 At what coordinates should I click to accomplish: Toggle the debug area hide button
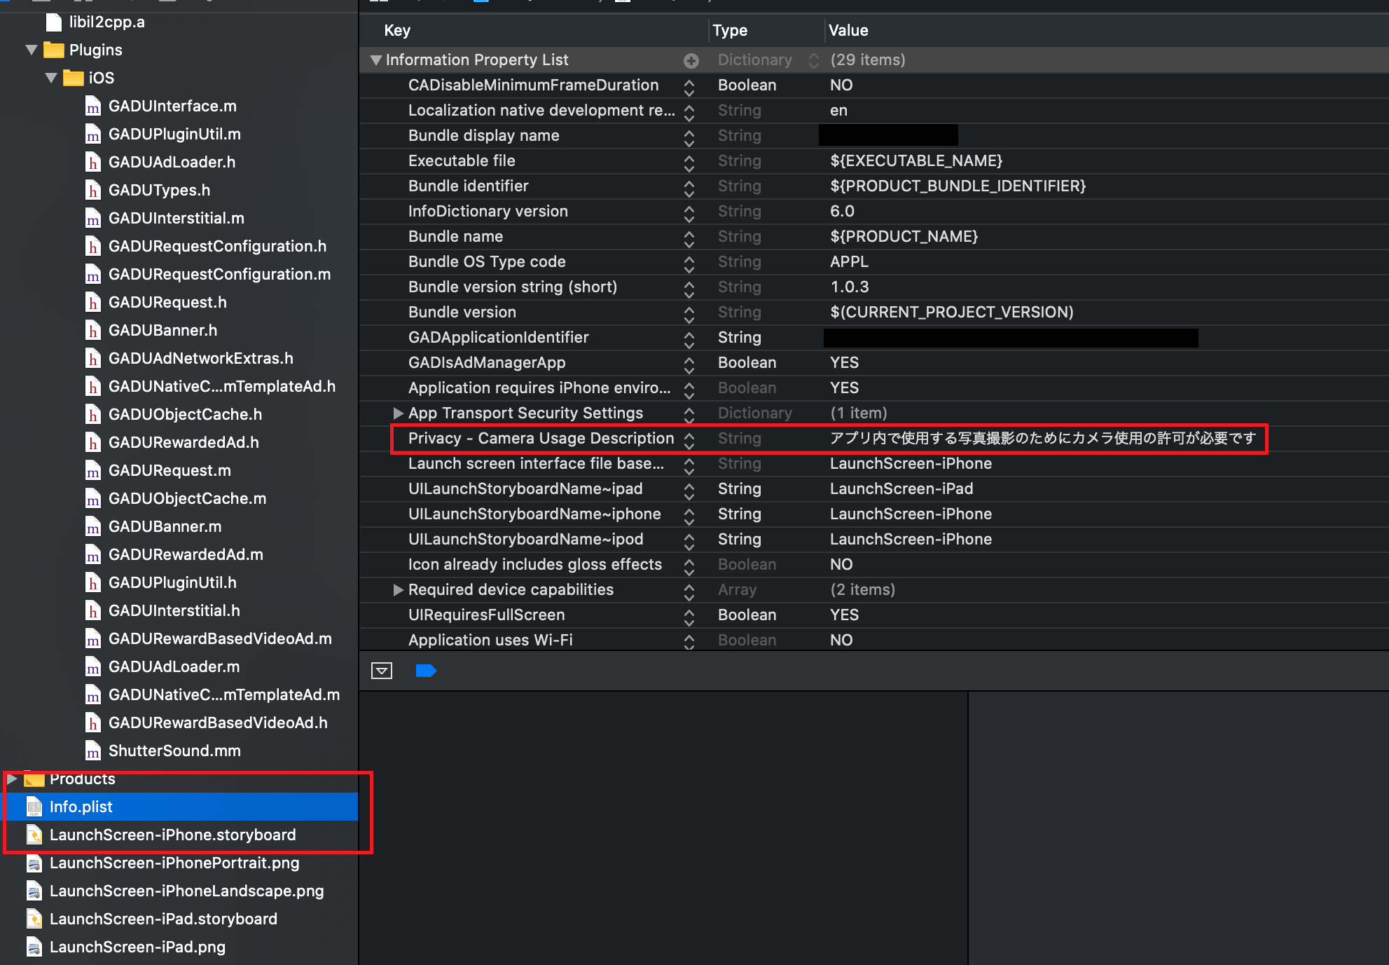click(382, 671)
